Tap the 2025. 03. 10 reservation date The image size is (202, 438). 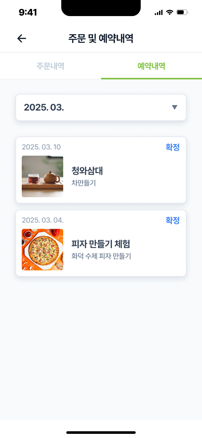[41, 147]
